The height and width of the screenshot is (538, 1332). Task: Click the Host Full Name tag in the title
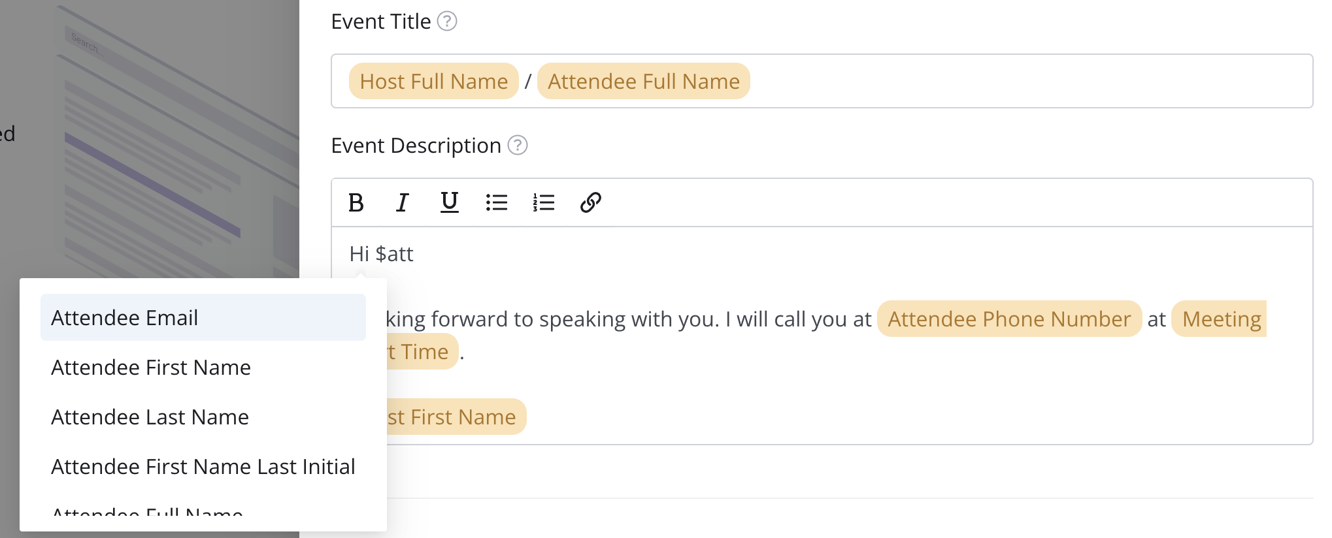click(433, 82)
